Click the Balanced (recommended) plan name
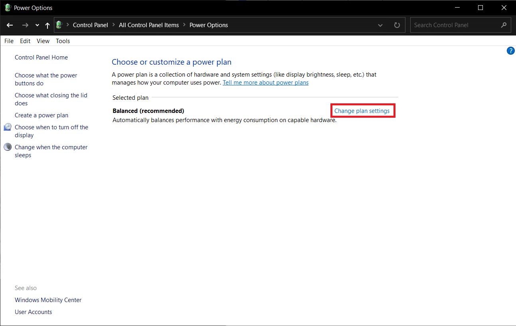 pyautogui.click(x=148, y=111)
